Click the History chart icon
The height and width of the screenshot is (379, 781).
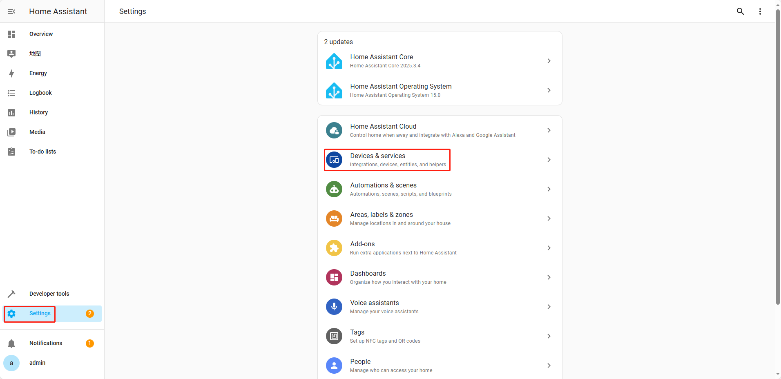[x=11, y=113]
